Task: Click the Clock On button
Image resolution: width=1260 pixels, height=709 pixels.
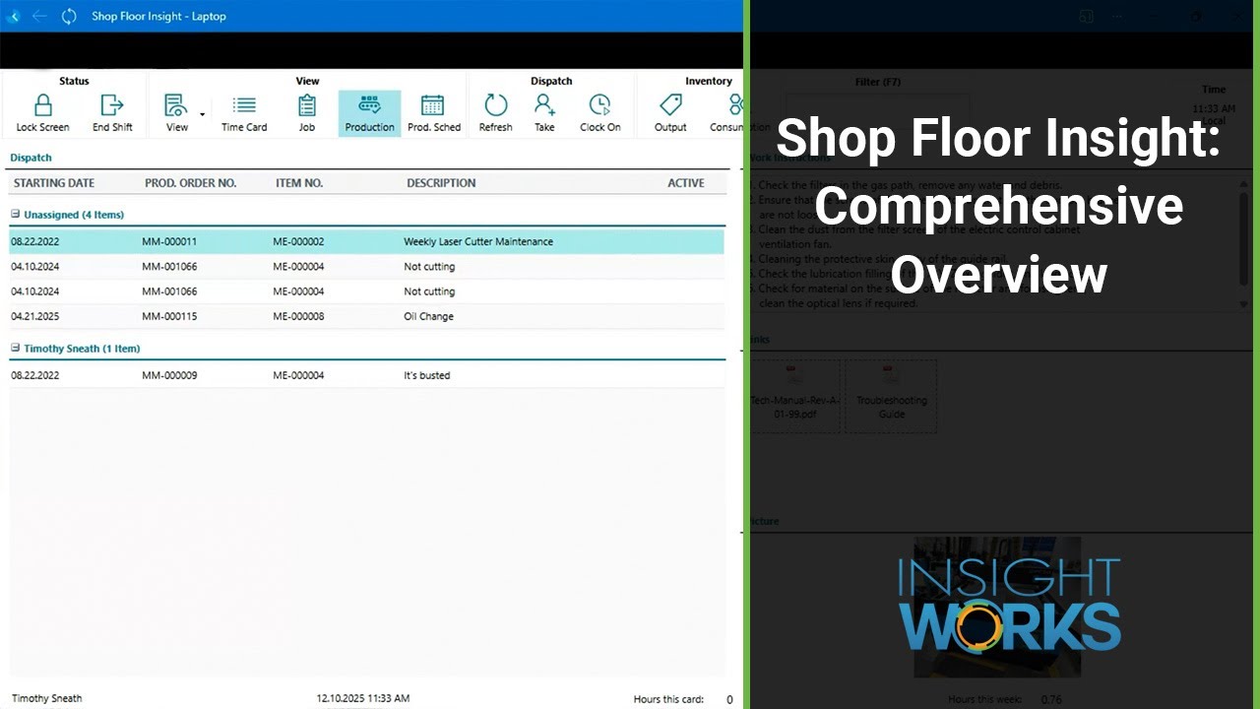Action: 599,113
